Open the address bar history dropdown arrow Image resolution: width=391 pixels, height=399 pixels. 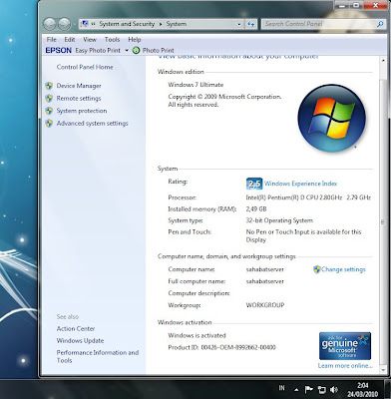tap(238, 24)
